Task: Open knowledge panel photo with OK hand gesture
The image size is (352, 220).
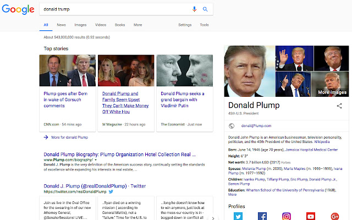Action: tap(294, 58)
